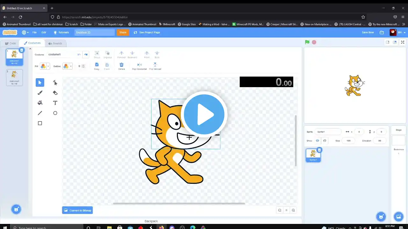Adjust the outline width stepper
408x229 pixels.
(83, 66)
